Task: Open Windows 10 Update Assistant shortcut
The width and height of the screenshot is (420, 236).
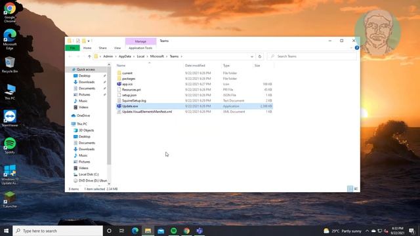Action: [x=10, y=175]
